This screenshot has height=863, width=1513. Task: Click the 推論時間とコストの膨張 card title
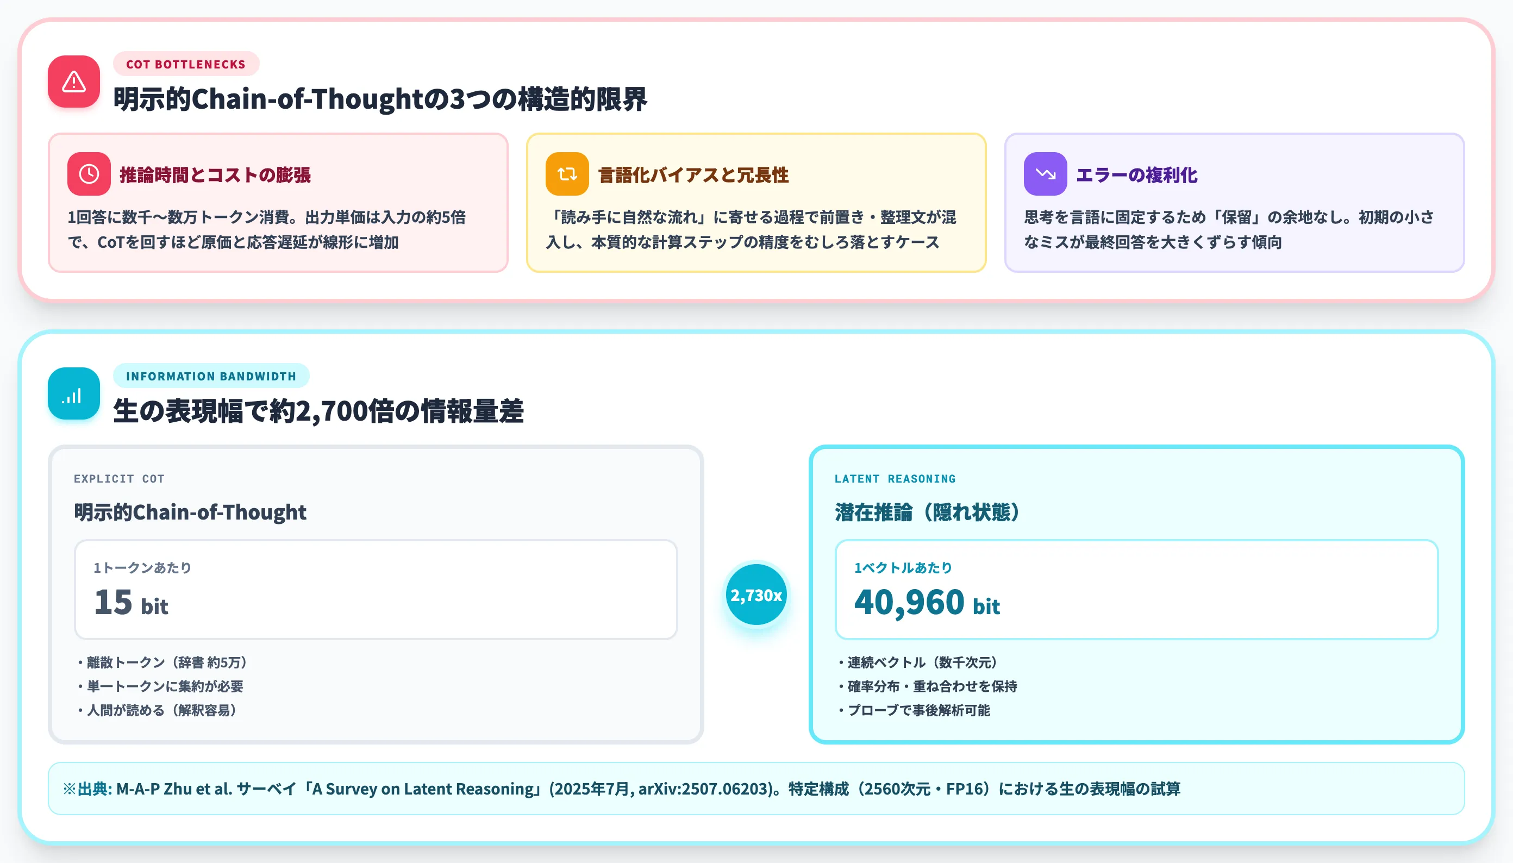215,175
